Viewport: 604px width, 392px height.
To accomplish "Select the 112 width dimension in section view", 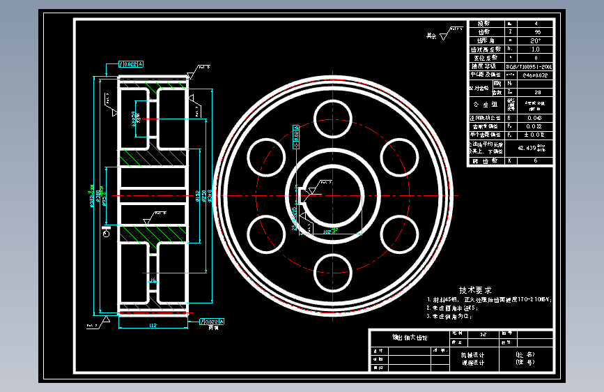I will coord(153,325).
